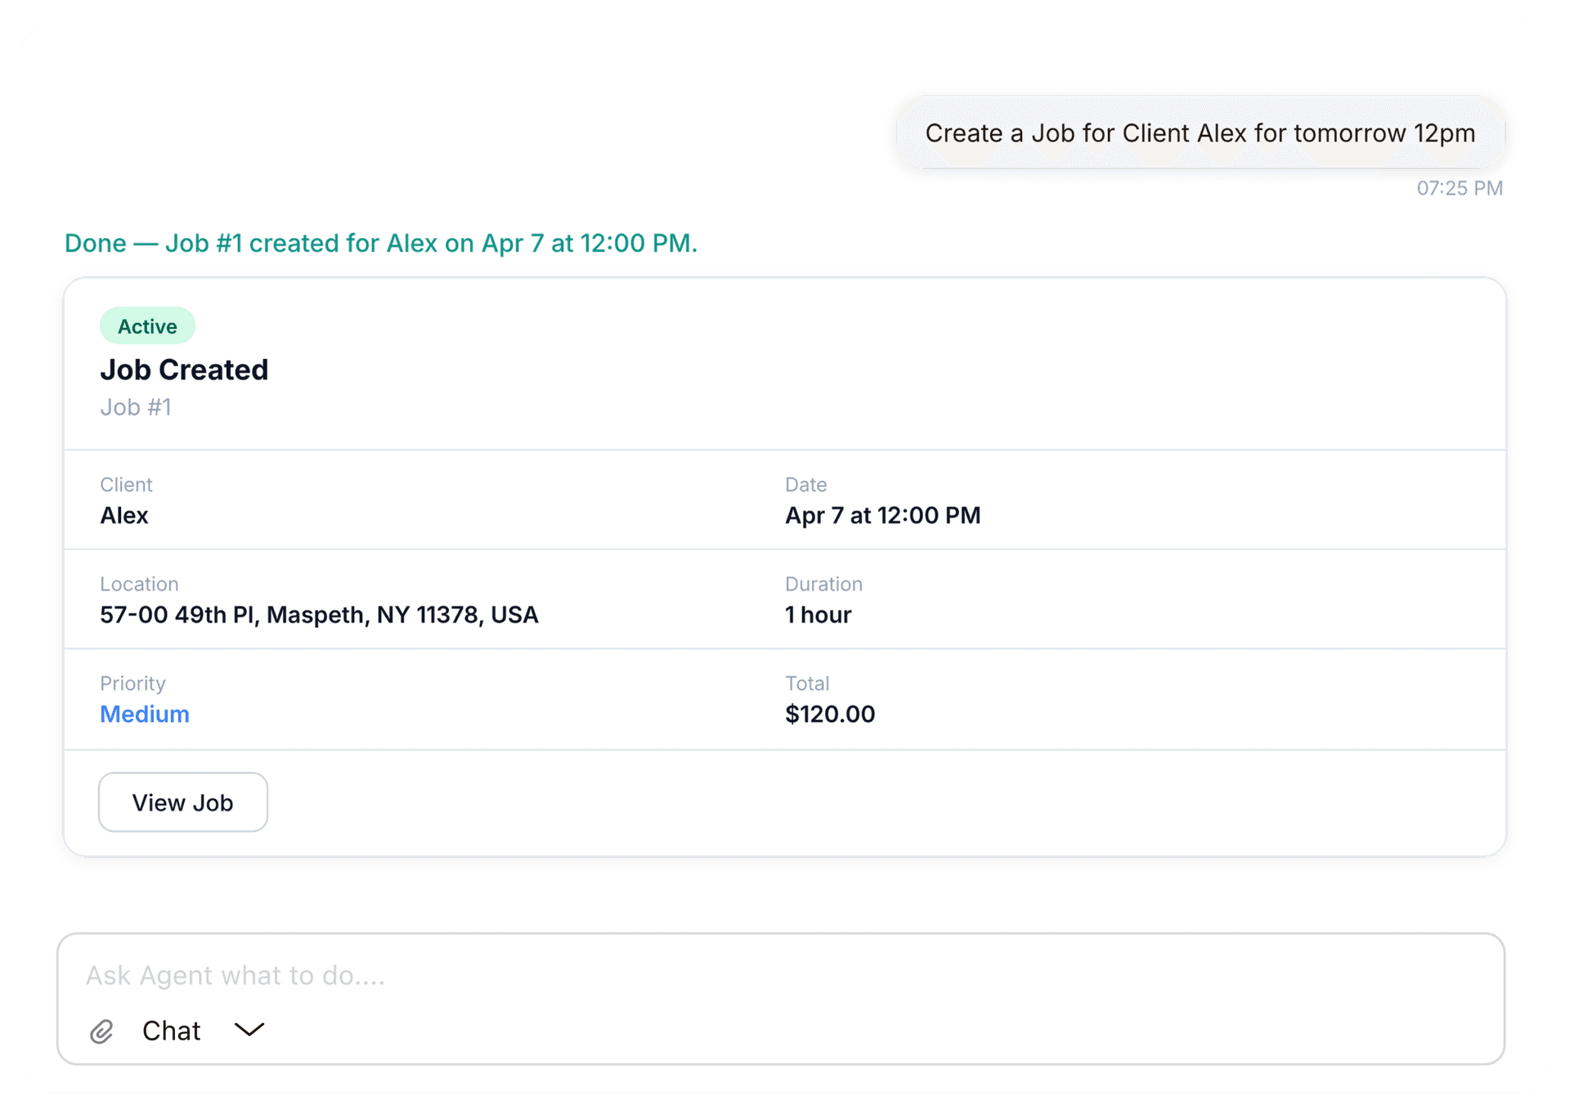Click the Apr 7 at 12:00 PM date
The width and height of the screenshot is (1570, 1114).
click(x=882, y=515)
